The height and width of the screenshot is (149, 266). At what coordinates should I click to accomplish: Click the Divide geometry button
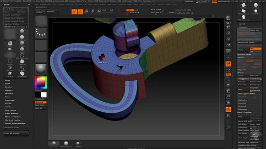pyautogui.click(x=243, y=50)
